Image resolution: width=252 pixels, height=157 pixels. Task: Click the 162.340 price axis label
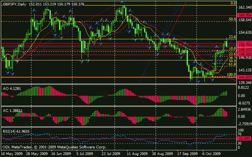tap(245, 8)
